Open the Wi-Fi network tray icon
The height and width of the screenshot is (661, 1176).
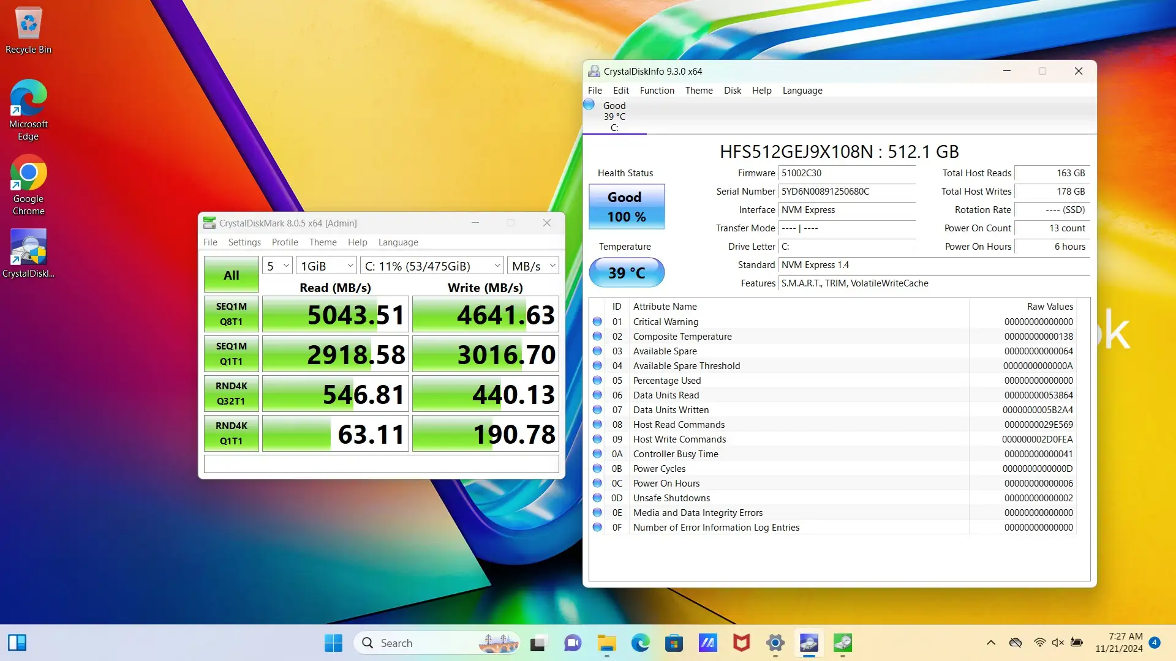tap(1039, 643)
